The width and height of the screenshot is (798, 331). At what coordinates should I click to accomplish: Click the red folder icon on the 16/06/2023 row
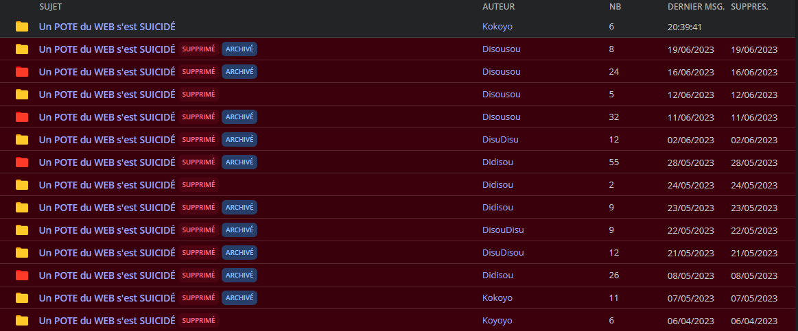click(x=22, y=72)
